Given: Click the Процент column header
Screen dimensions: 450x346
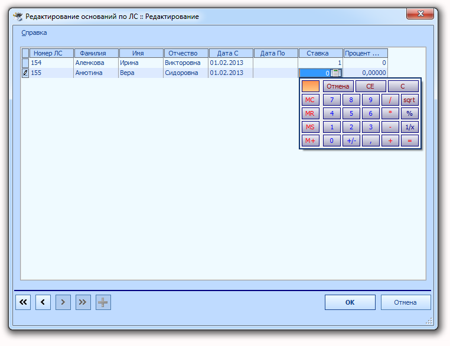Looking at the screenshot, I should (366, 53).
